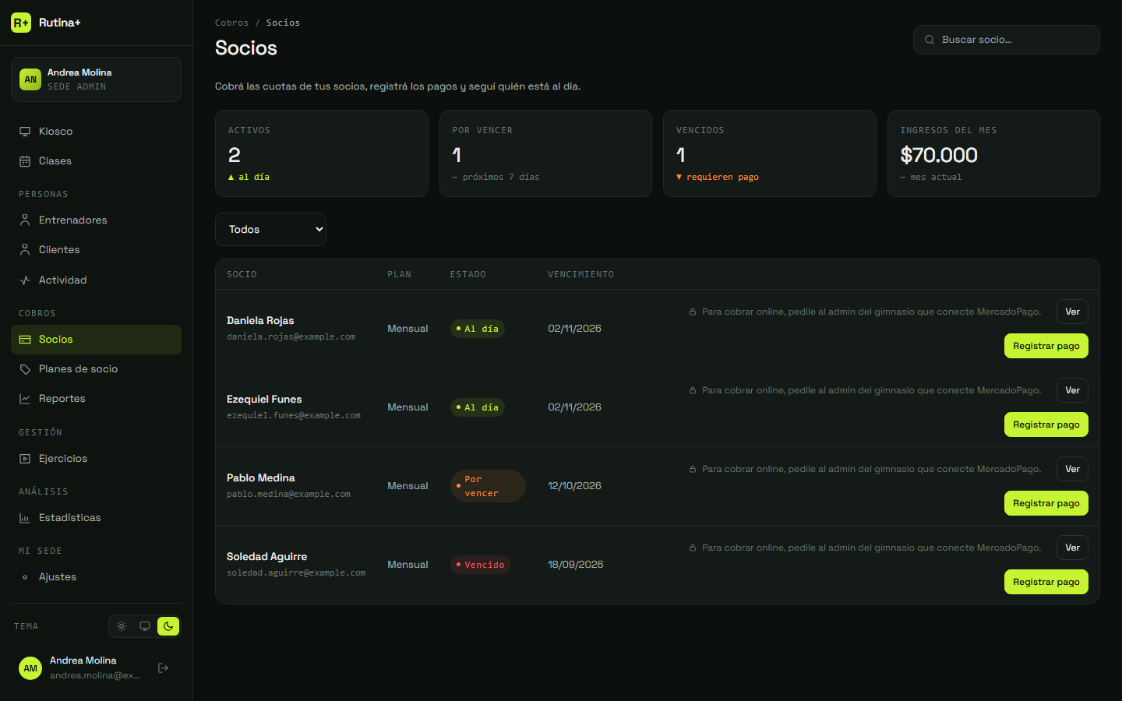
Task: Focus the Buscar socio search field
Action: click(1006, 40)
